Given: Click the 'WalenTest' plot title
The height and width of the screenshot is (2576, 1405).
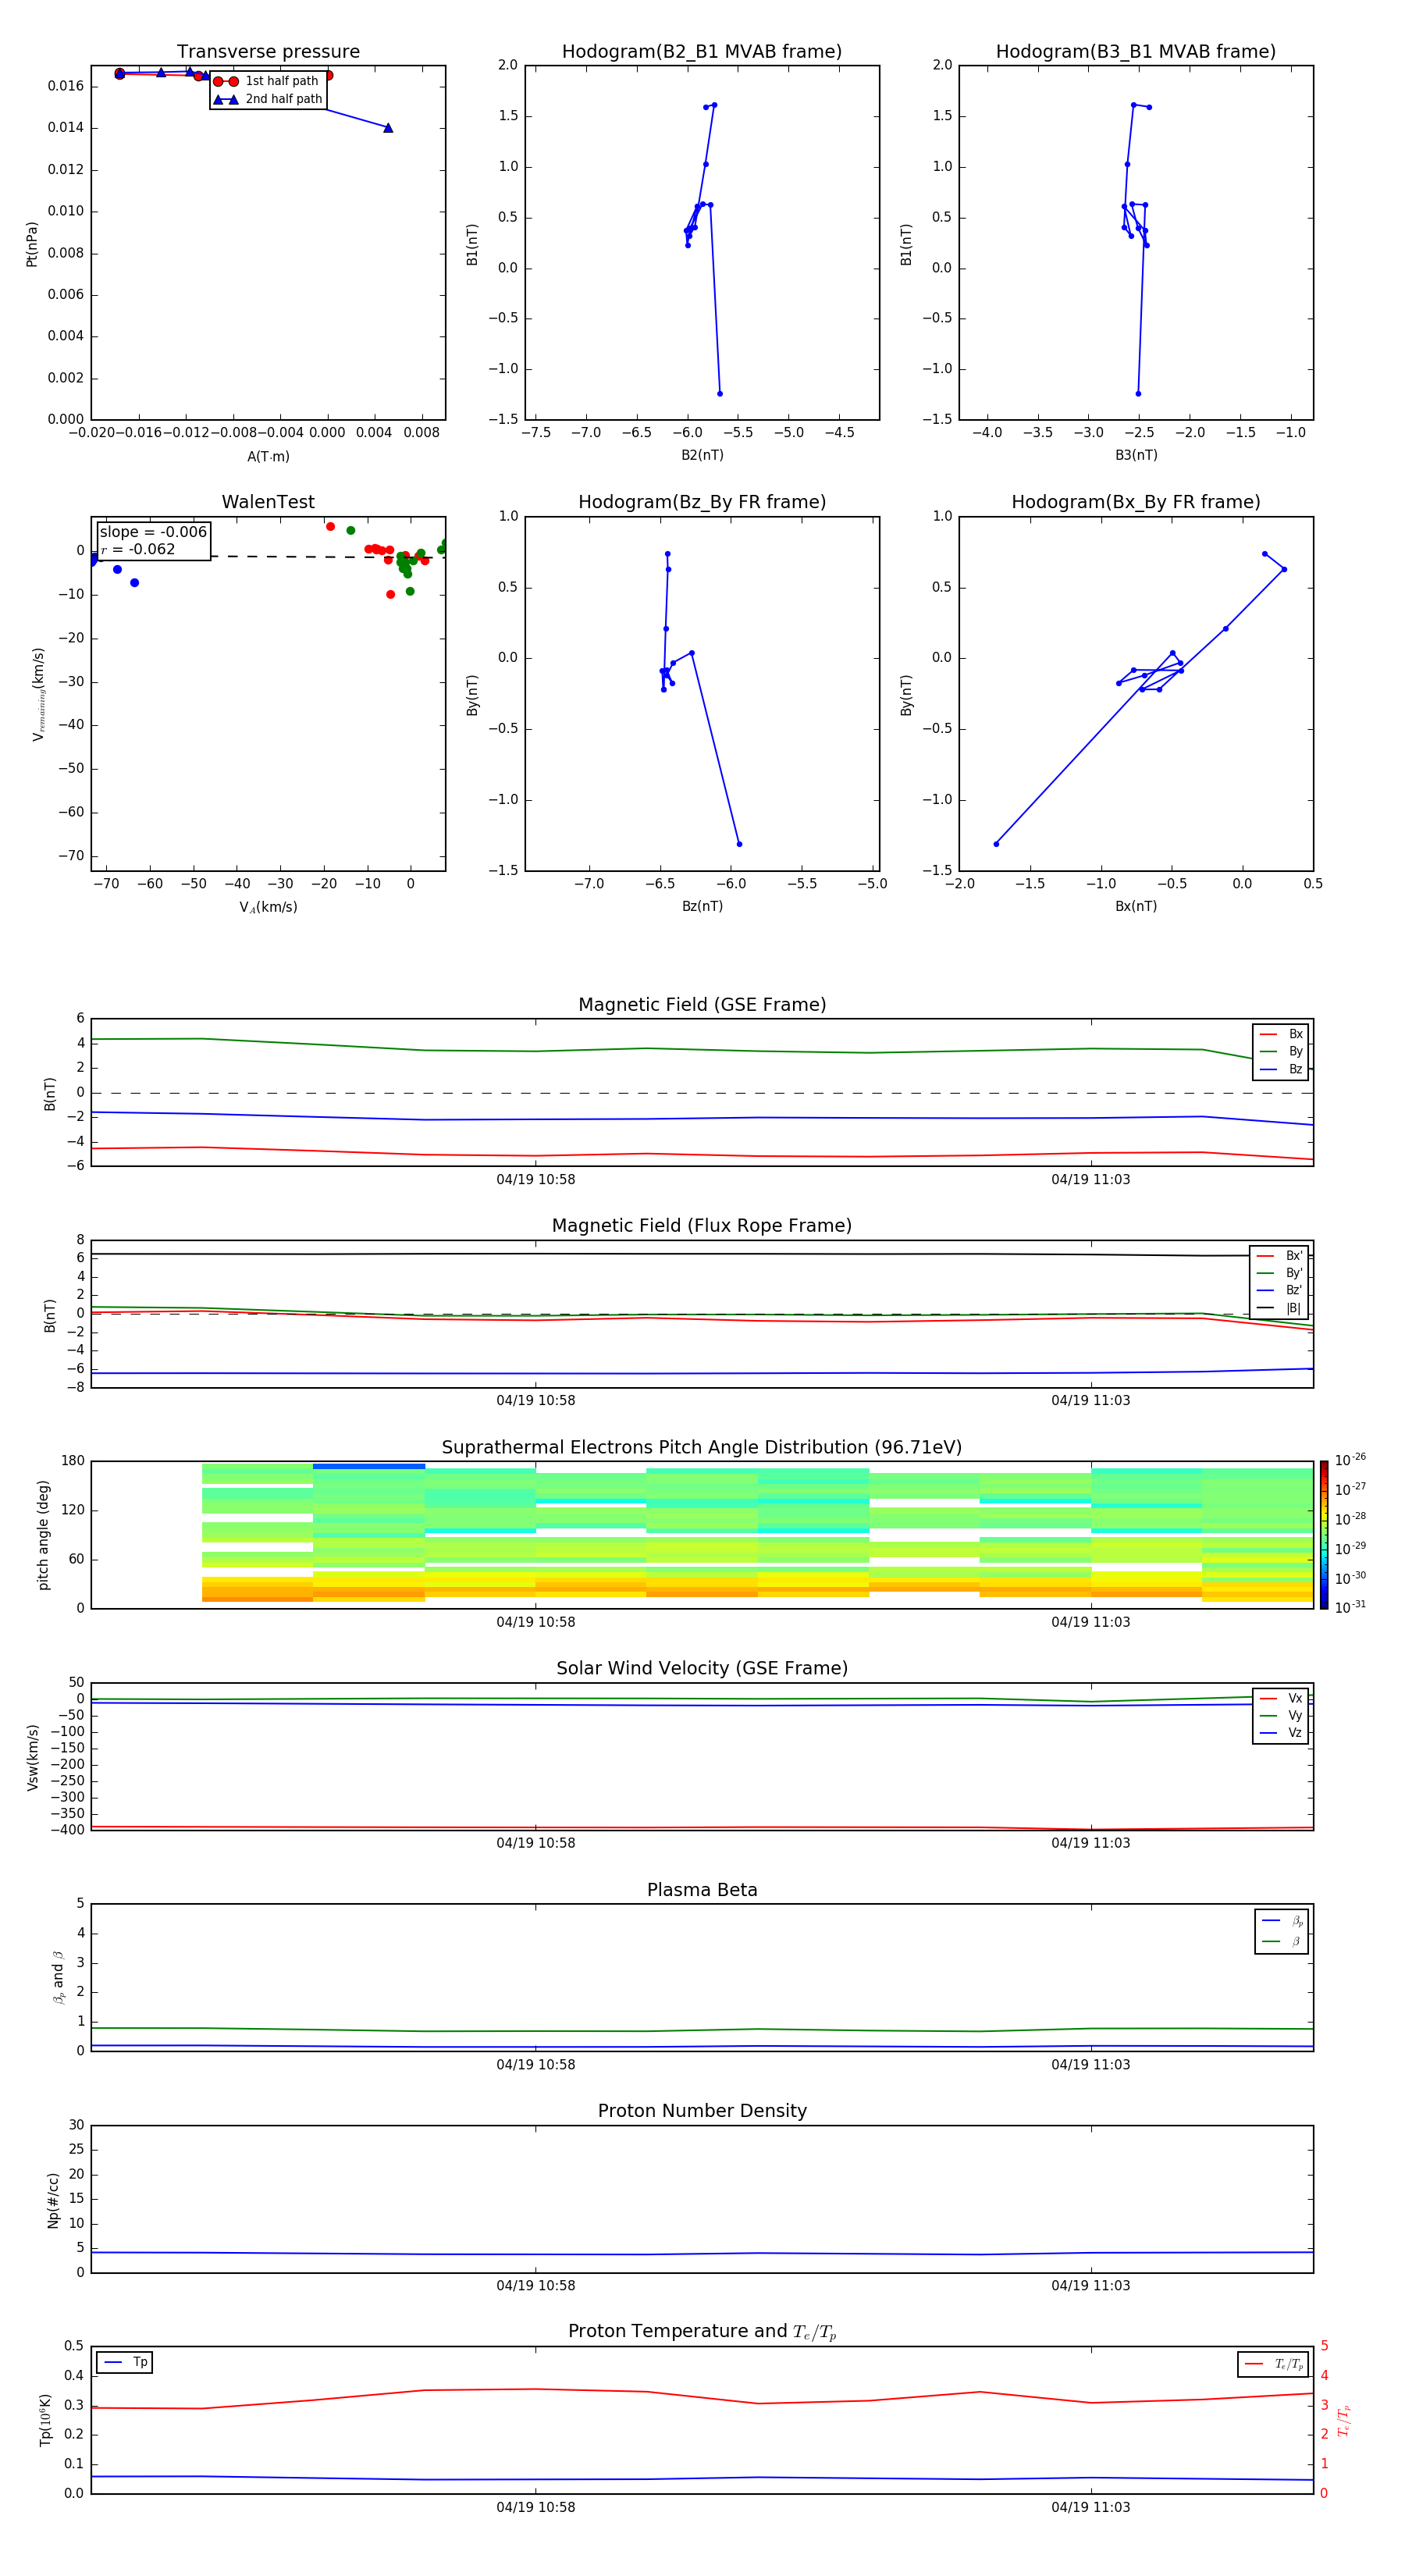Looking at the screenshot, I should 268,502.
